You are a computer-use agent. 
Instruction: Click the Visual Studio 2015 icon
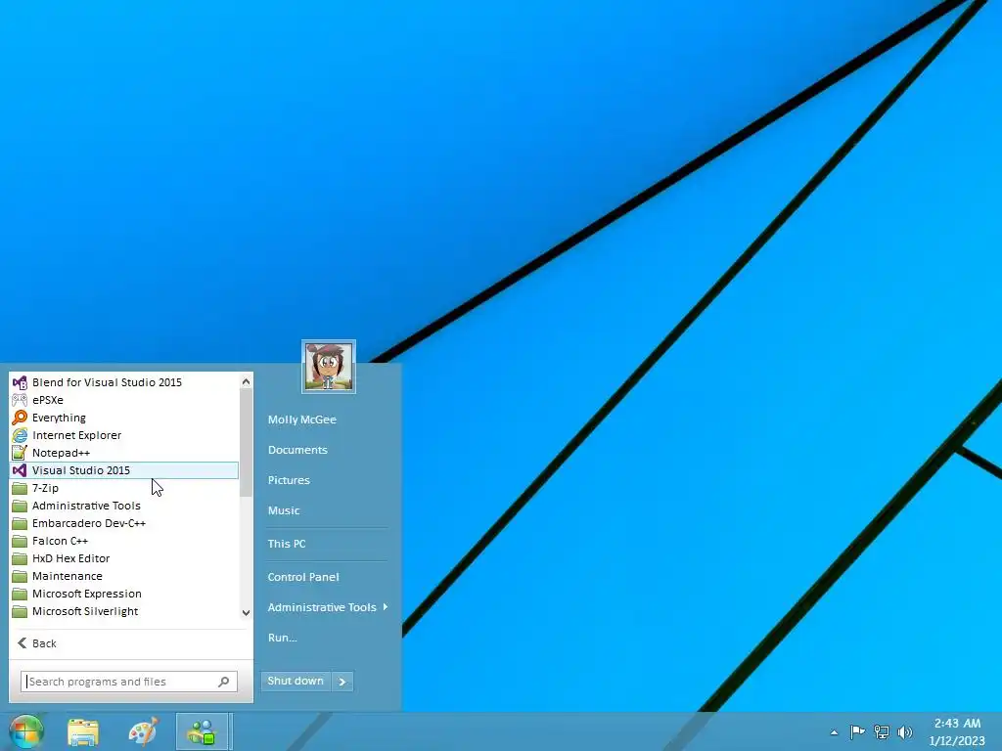click(x=20, y=470)
